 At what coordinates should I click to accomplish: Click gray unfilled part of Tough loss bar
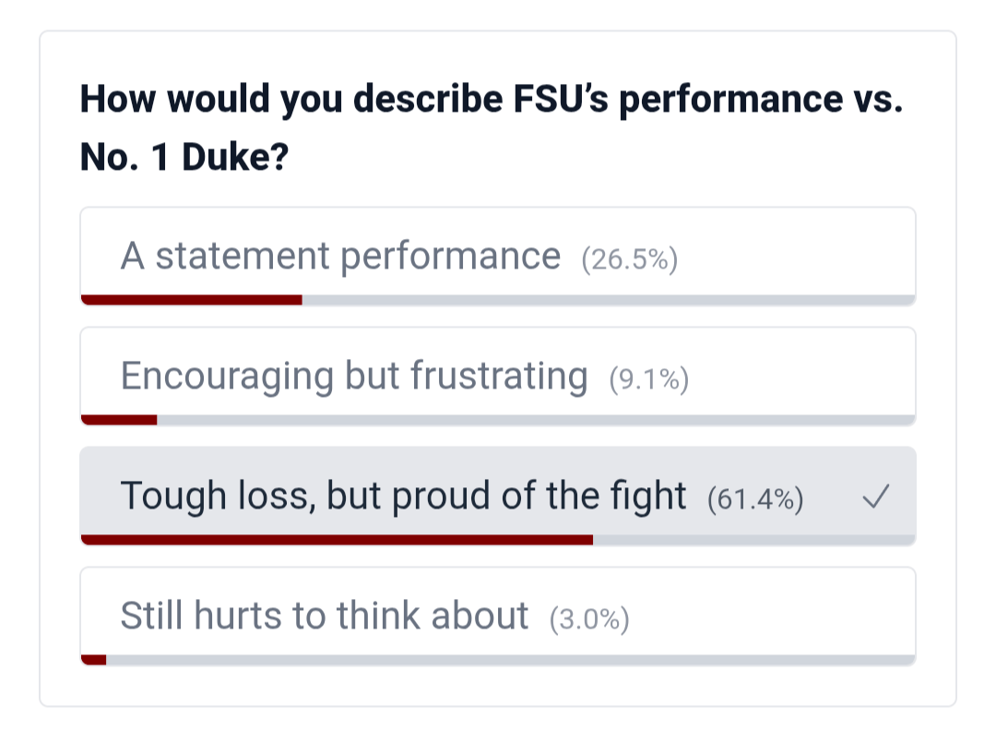click(754, 540)
